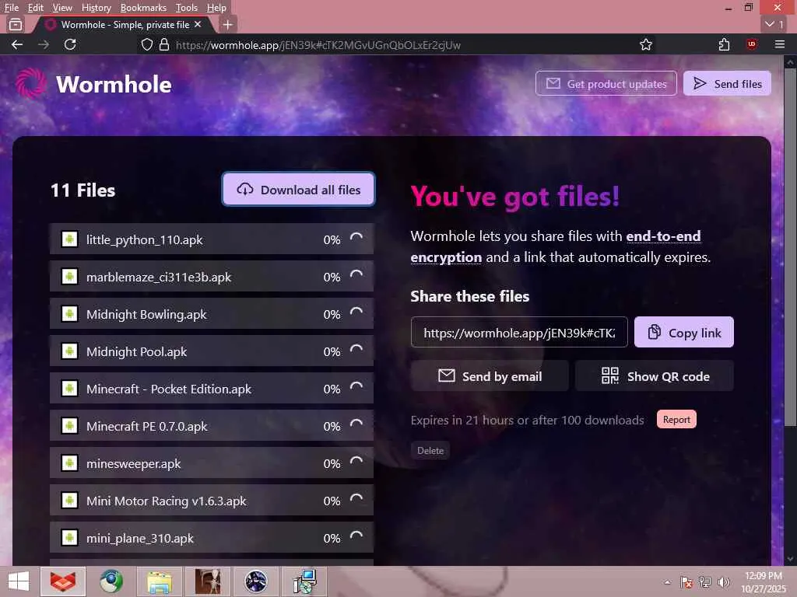Show hidden system tray icons
Image resolution: width=797 pixels, height=597 pixels.
667,581
